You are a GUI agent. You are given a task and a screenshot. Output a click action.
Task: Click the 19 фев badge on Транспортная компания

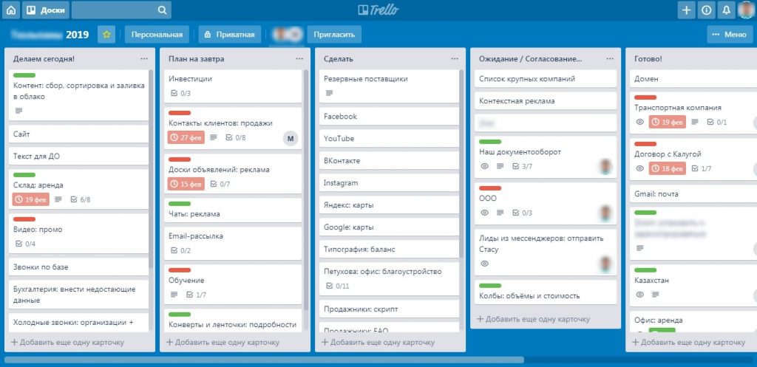[668, 122]
